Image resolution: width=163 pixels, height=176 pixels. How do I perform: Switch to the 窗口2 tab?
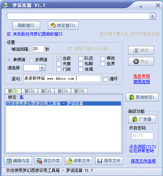pyautogui.click(x=30, y=91)
